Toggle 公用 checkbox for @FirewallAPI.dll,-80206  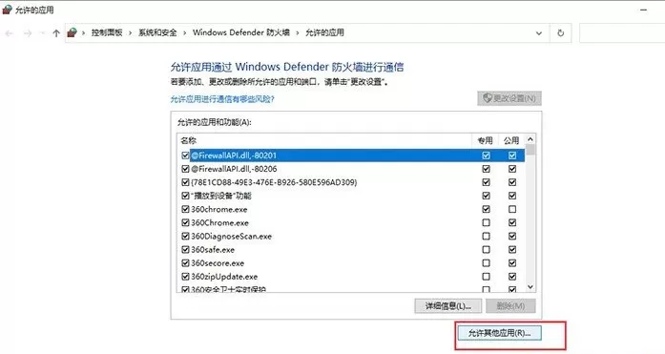point(512,169)
